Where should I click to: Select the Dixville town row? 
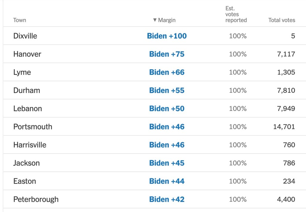pos(25,36)
